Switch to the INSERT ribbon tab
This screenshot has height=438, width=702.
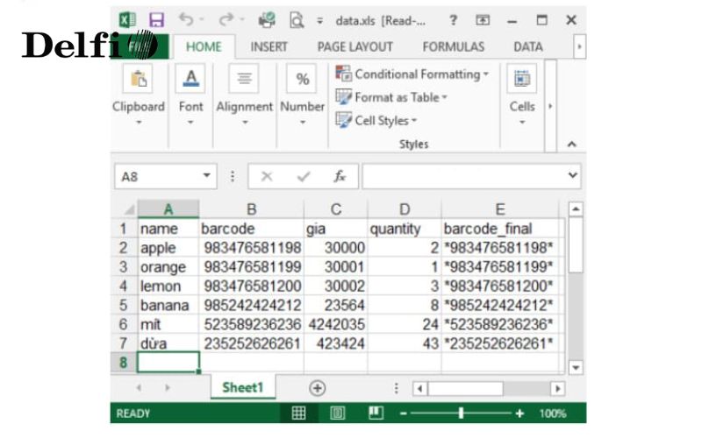pyautogui.click(x=269, y=46)
